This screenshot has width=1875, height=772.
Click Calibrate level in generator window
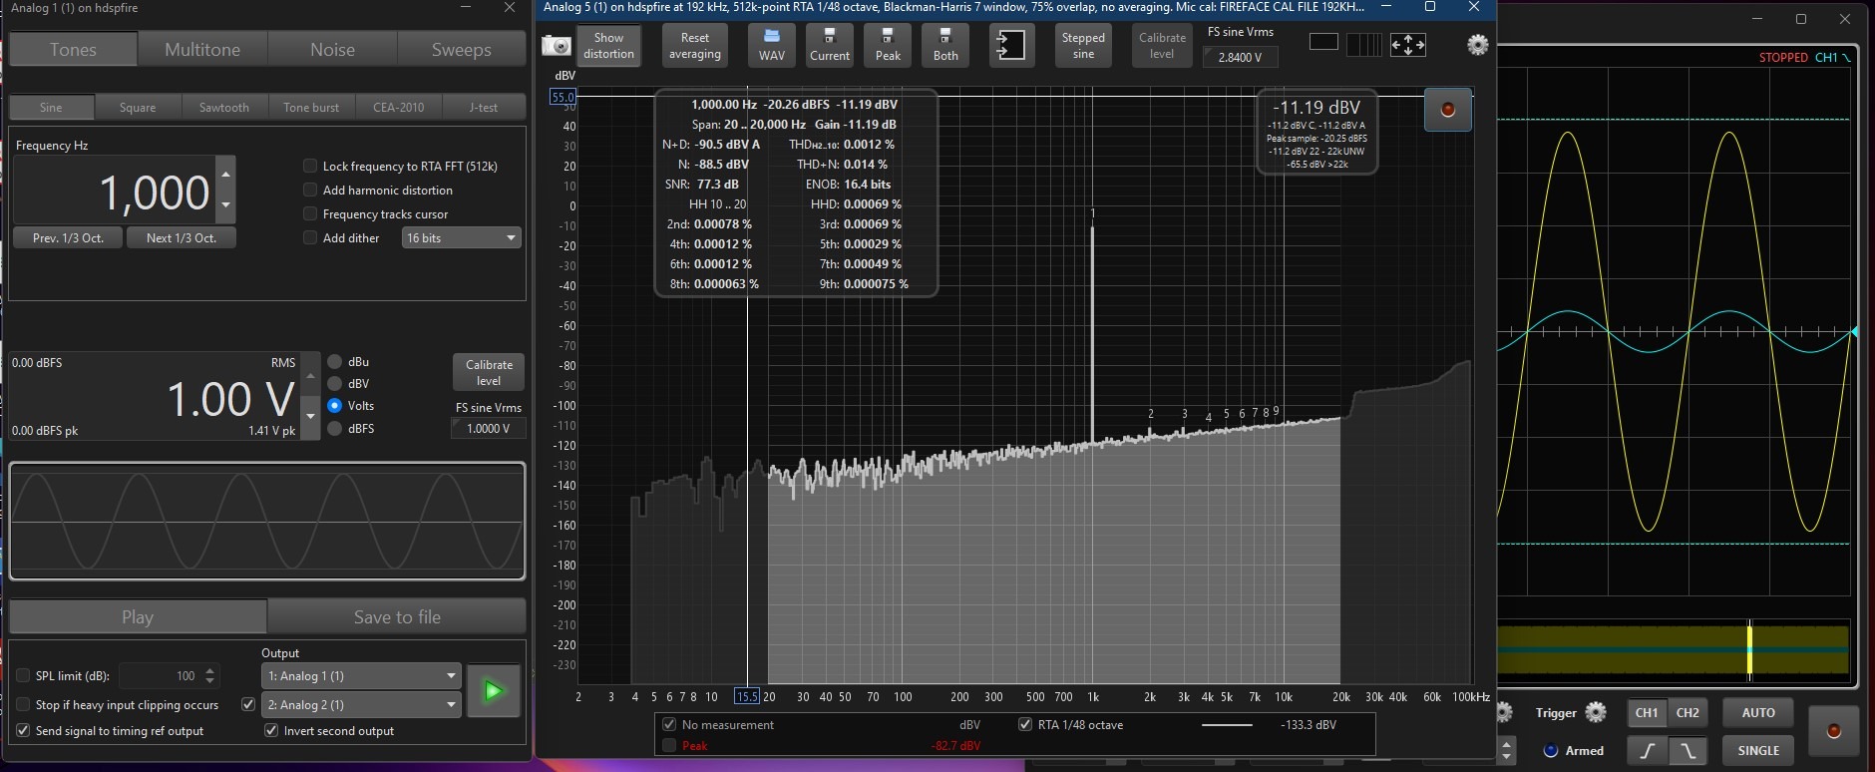click(489, 372)
